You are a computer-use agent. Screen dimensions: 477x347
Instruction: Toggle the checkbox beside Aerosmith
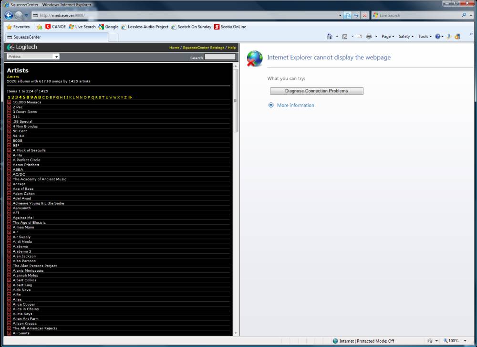point(9,208)
